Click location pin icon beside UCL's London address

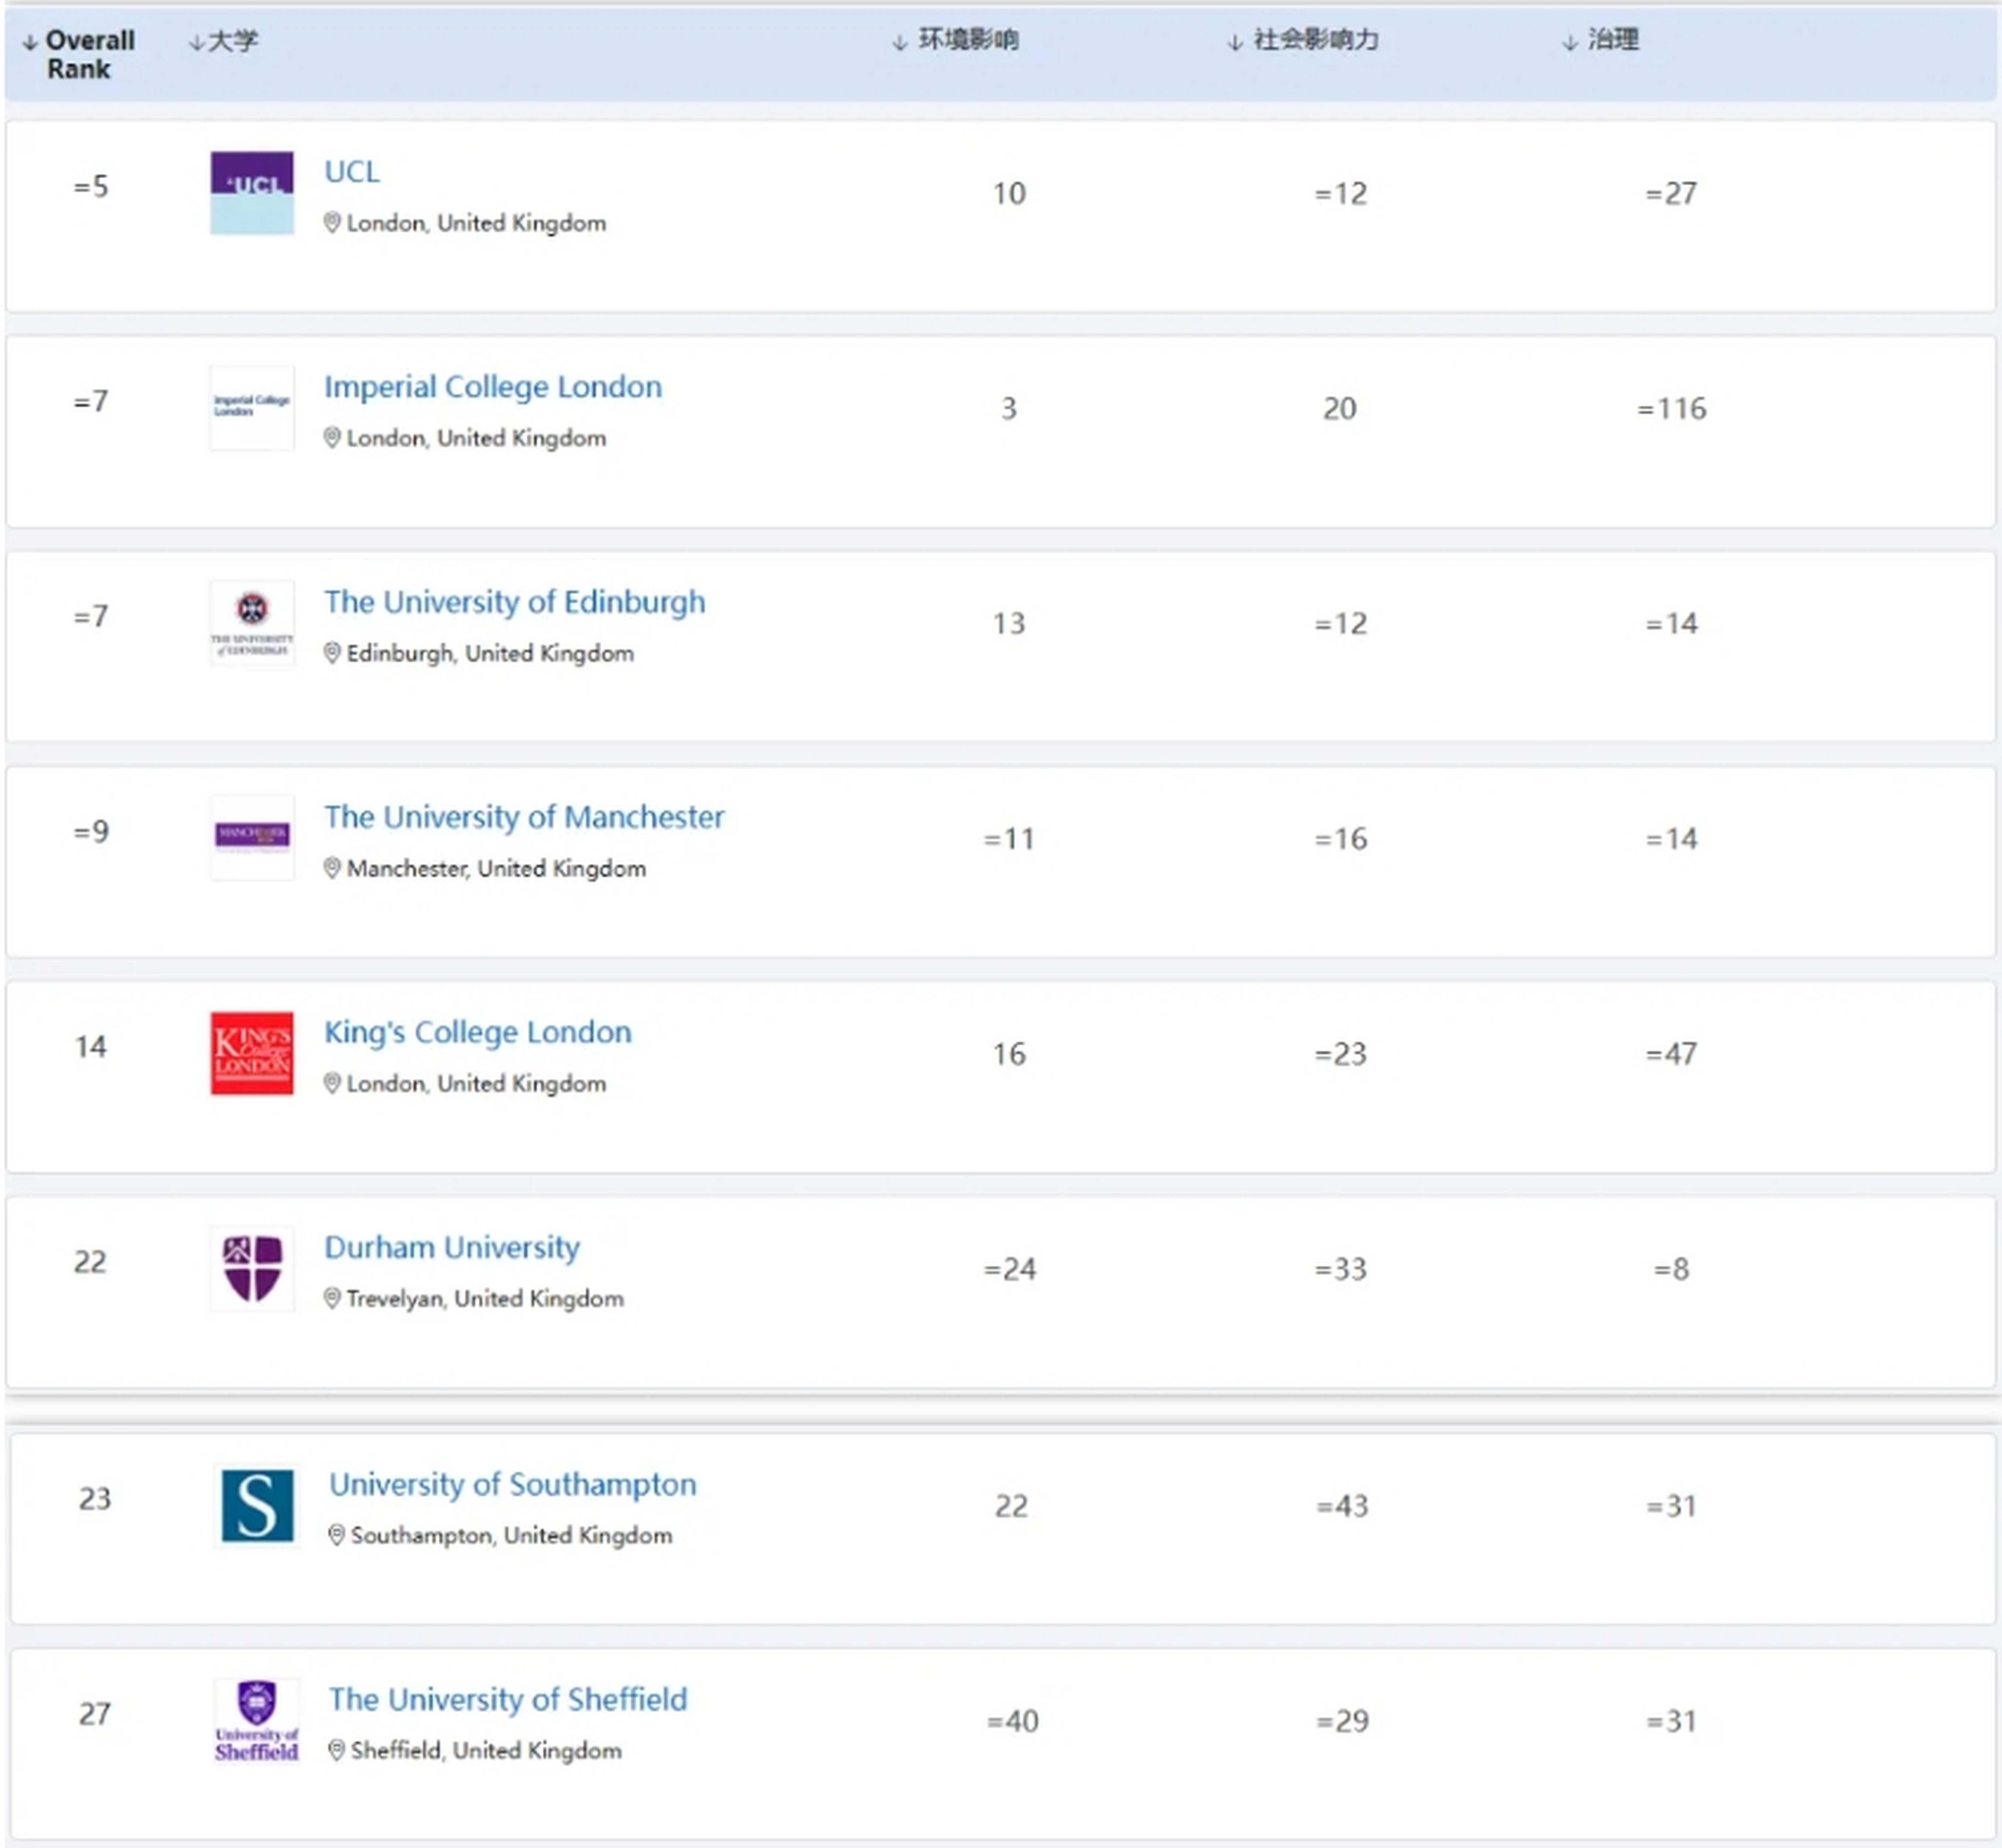pos(332,223)
